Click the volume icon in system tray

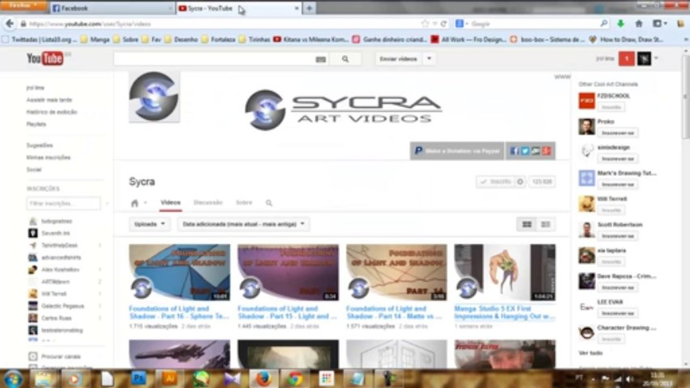[x=629, y=379]
